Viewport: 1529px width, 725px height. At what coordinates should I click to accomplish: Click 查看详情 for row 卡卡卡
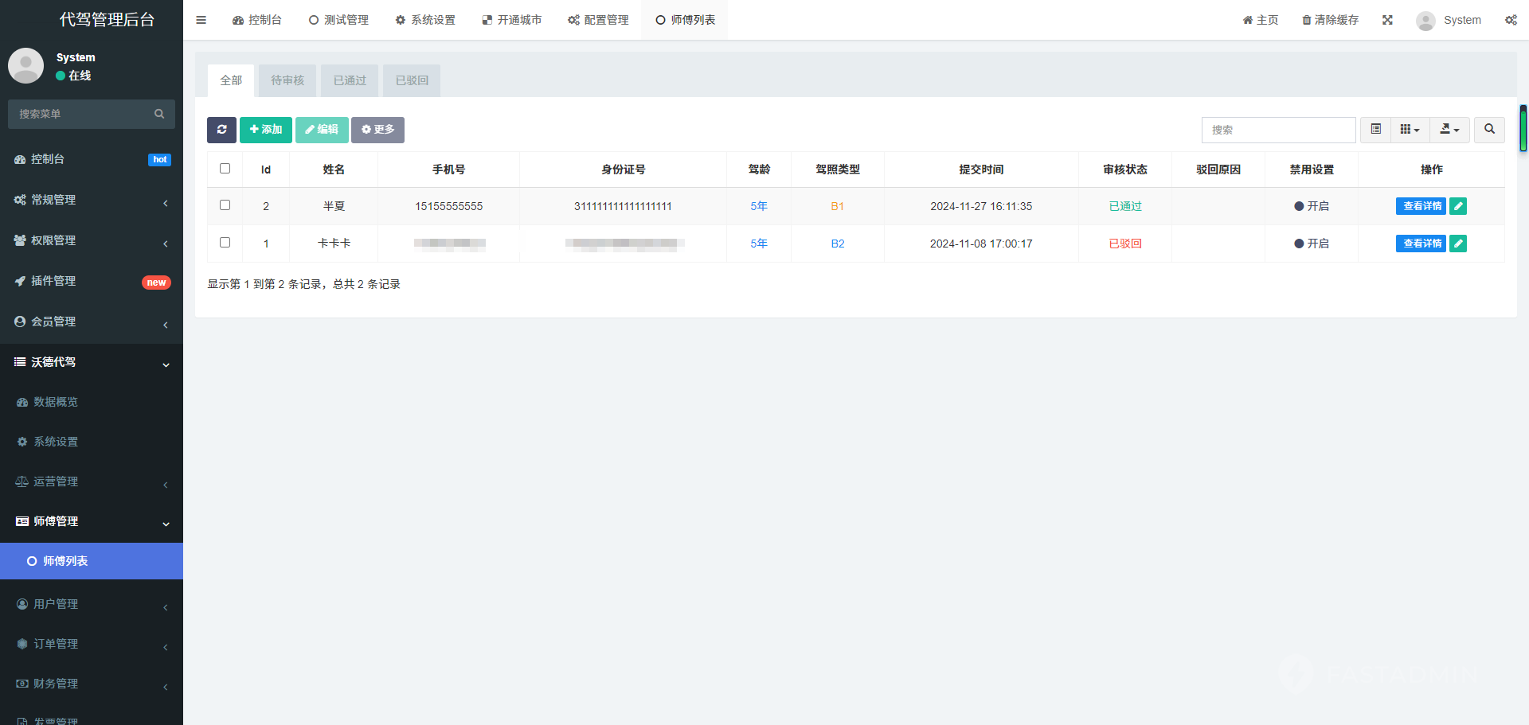1421,244
